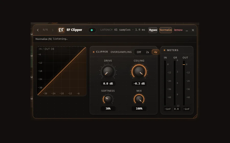230x143 pixels.
Task: Select the 4x oversampling option
Action: [155, 52]
